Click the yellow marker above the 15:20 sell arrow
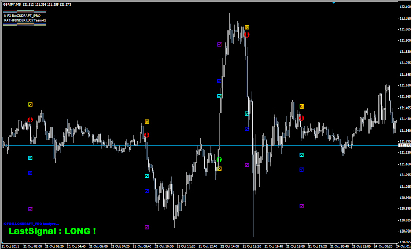The width and height of the screenshot is (412, 250). [x=247, y=27]
